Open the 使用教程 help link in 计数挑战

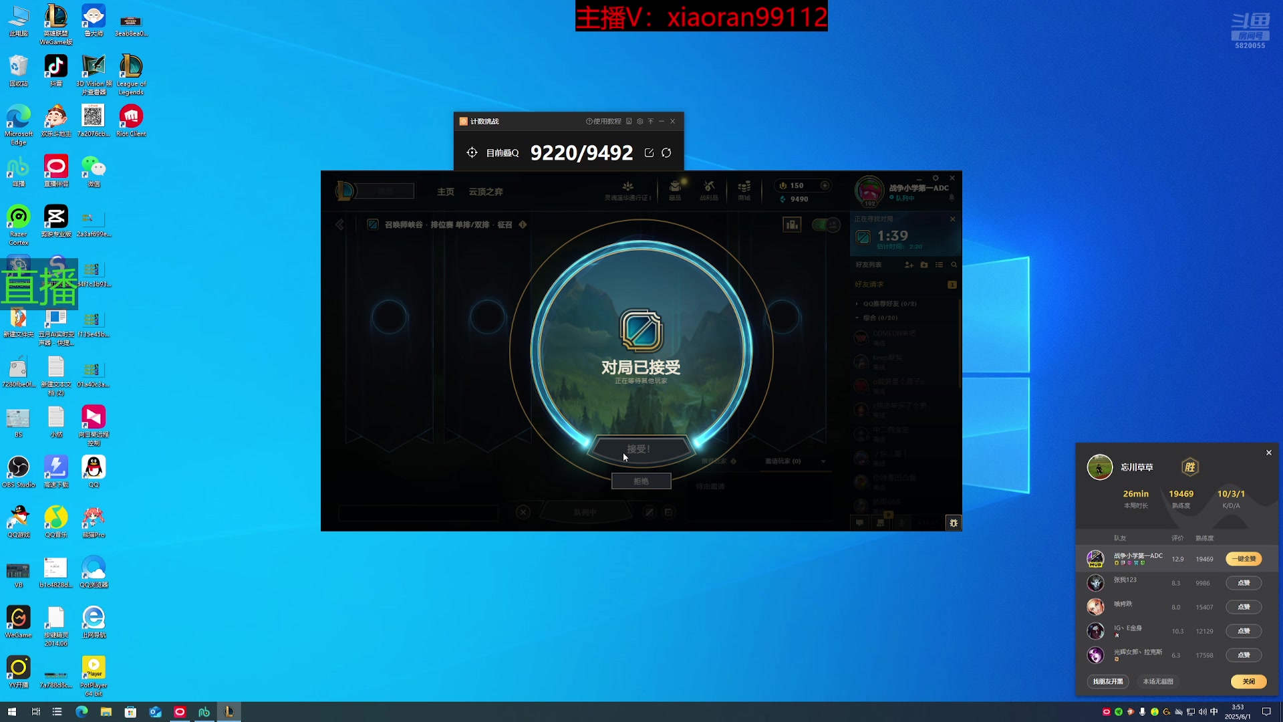coord(603,121)
